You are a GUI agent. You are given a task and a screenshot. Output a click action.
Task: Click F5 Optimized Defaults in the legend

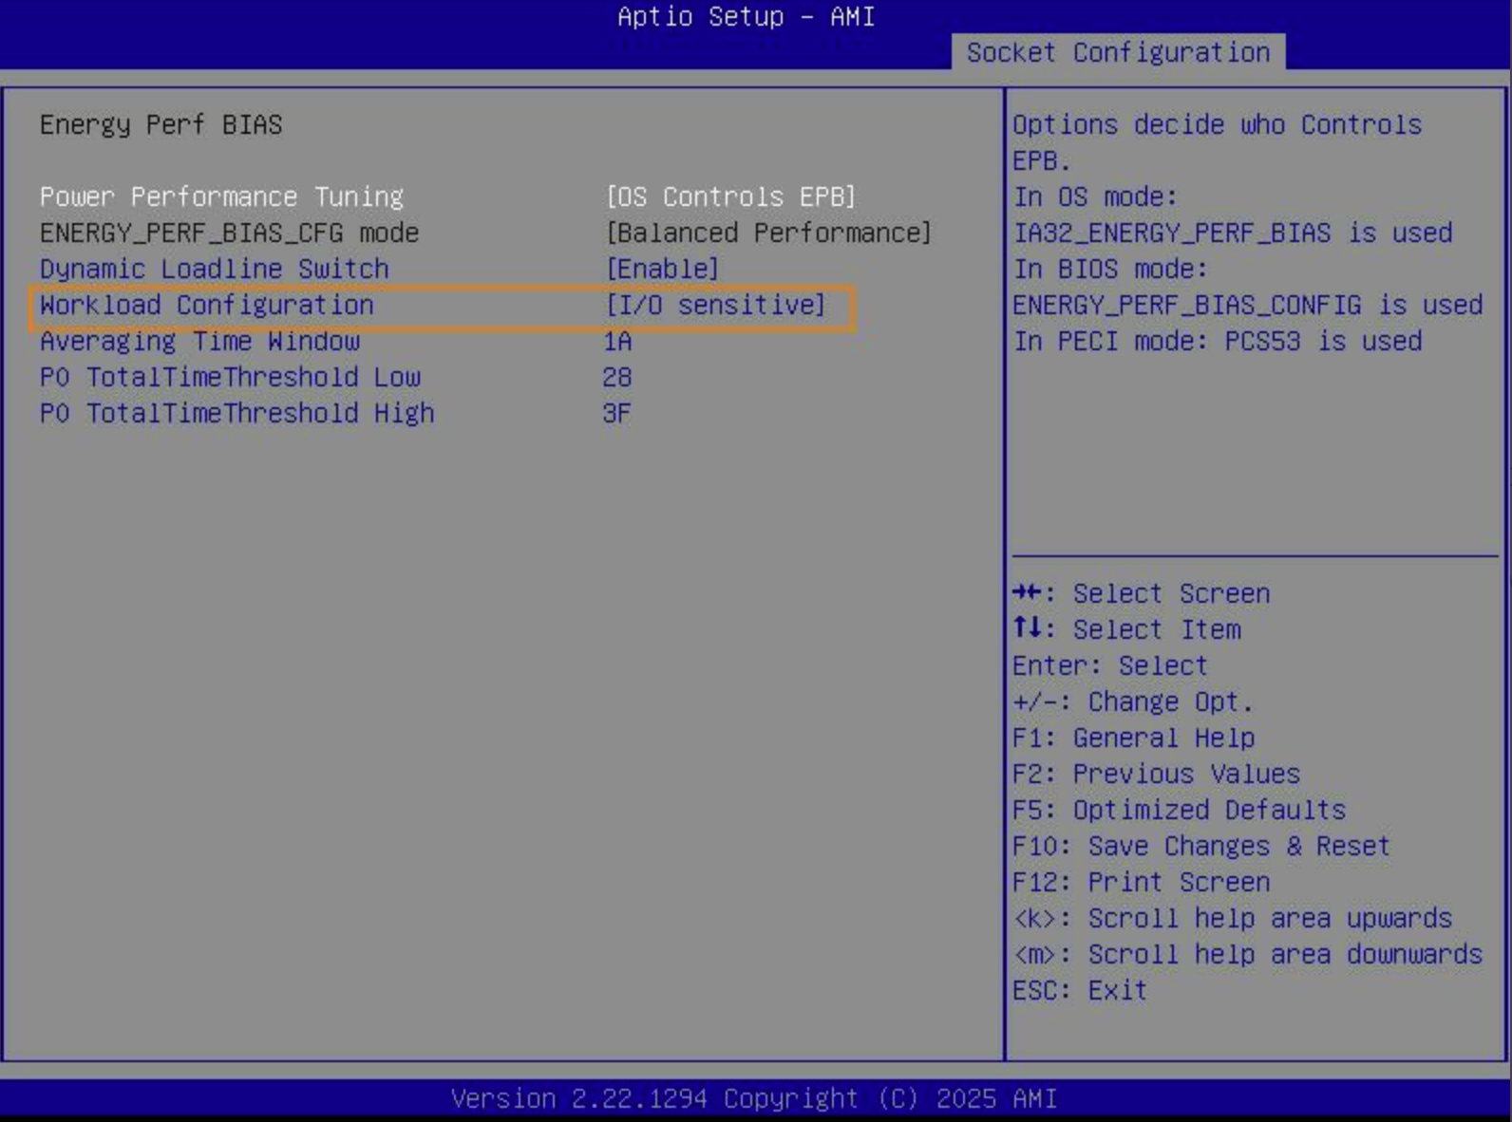1179,810
